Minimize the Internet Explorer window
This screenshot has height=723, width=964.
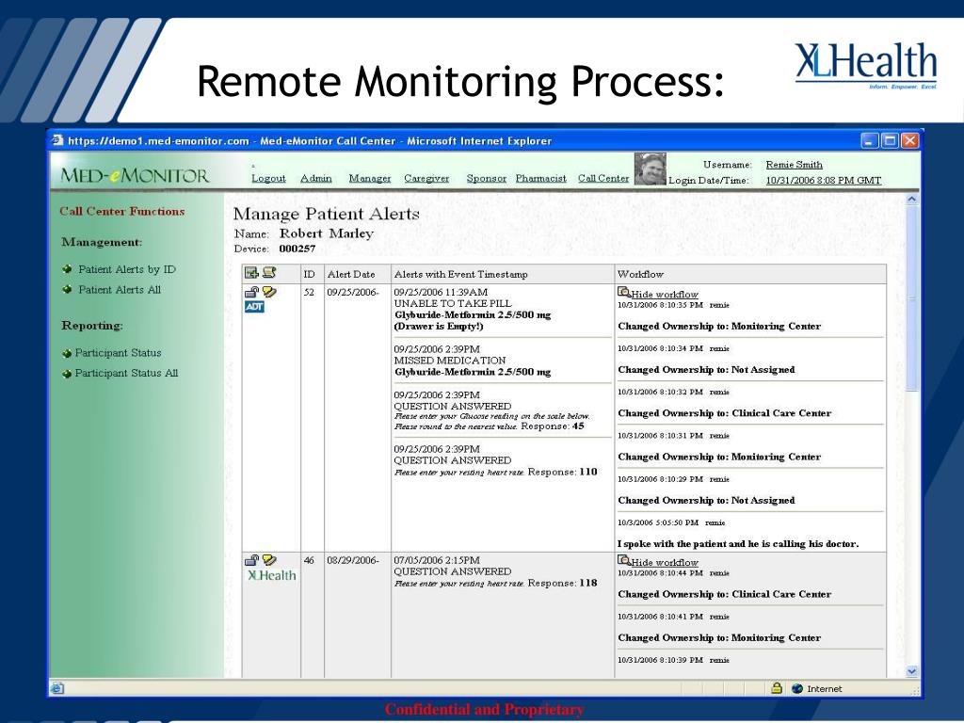tap(869, 141)
